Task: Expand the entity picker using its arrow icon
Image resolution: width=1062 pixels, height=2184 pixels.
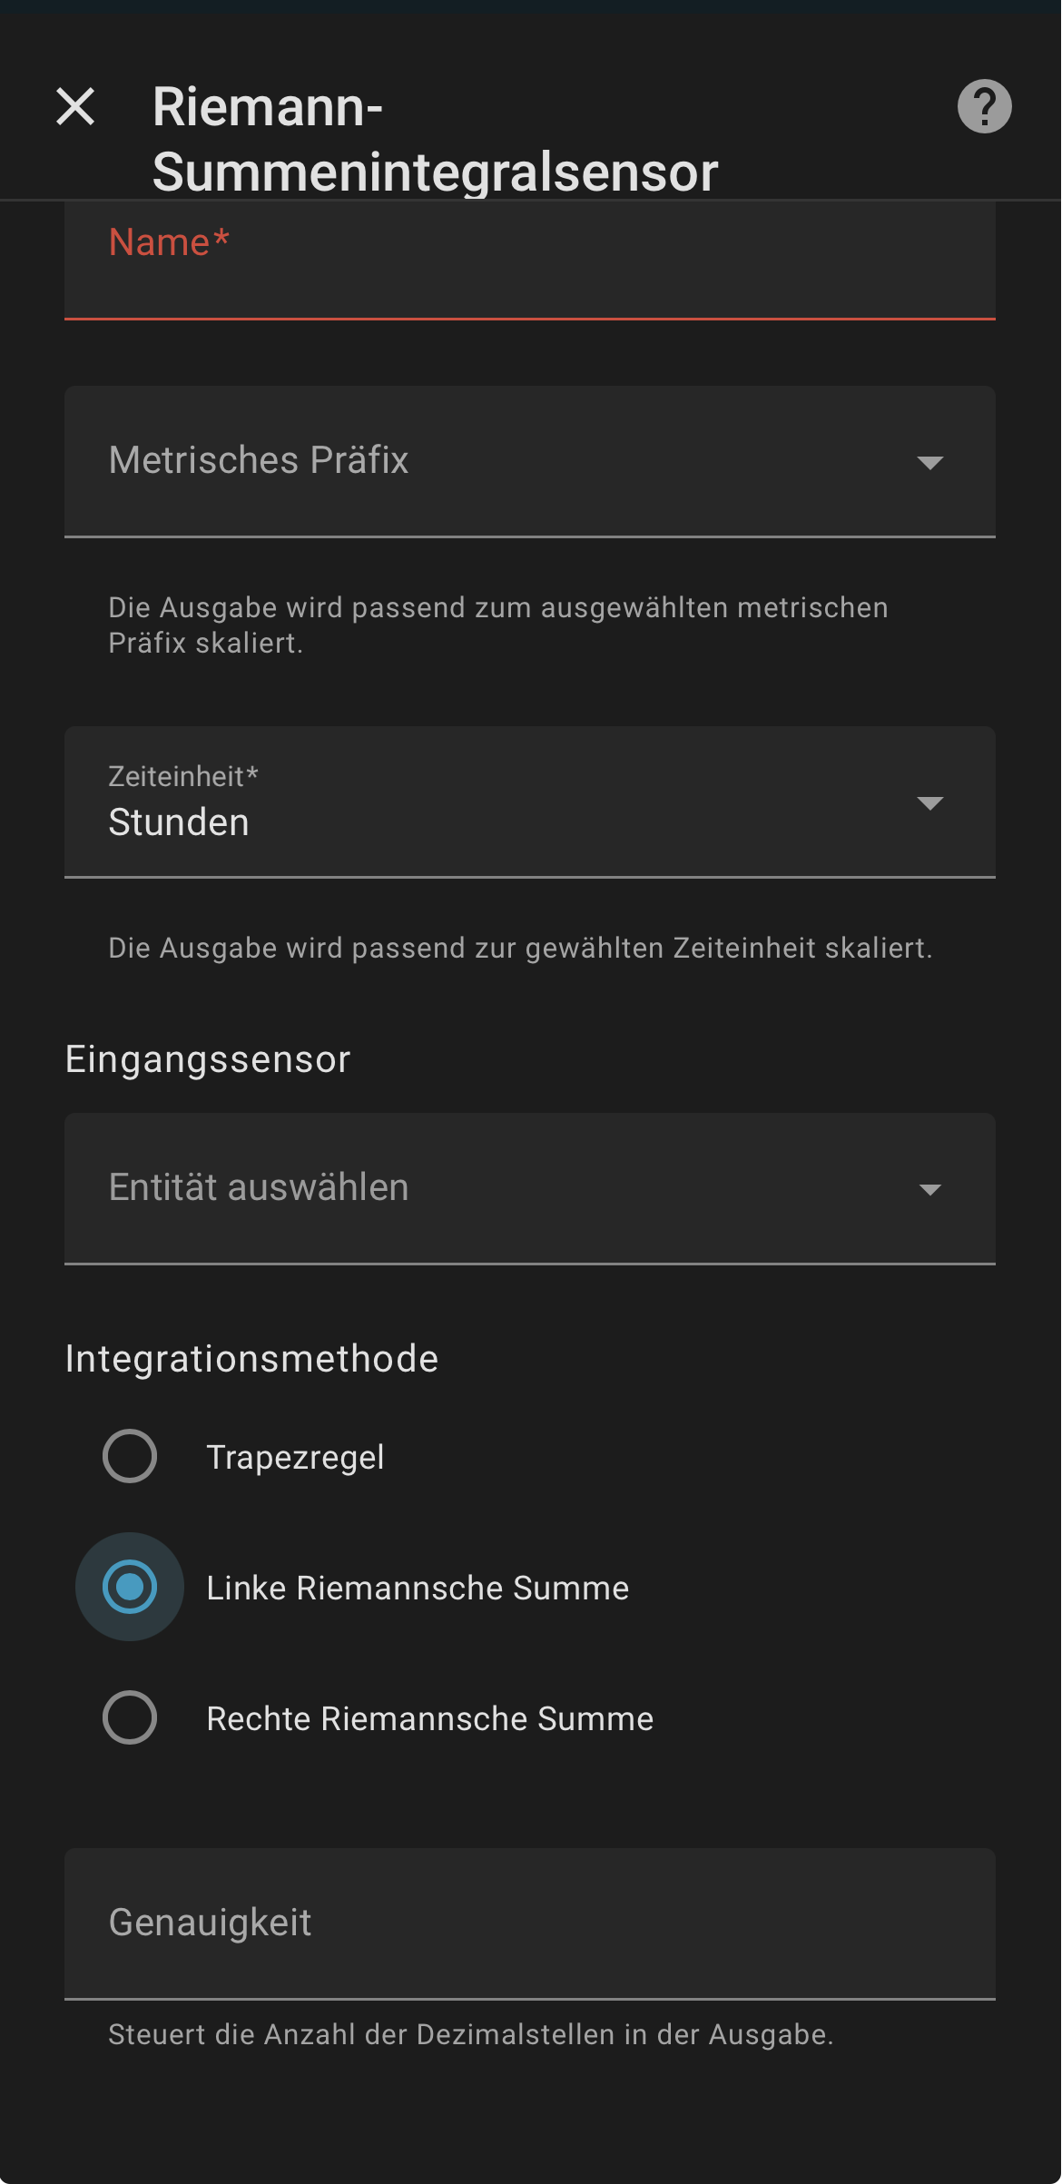Action: 929,1189
